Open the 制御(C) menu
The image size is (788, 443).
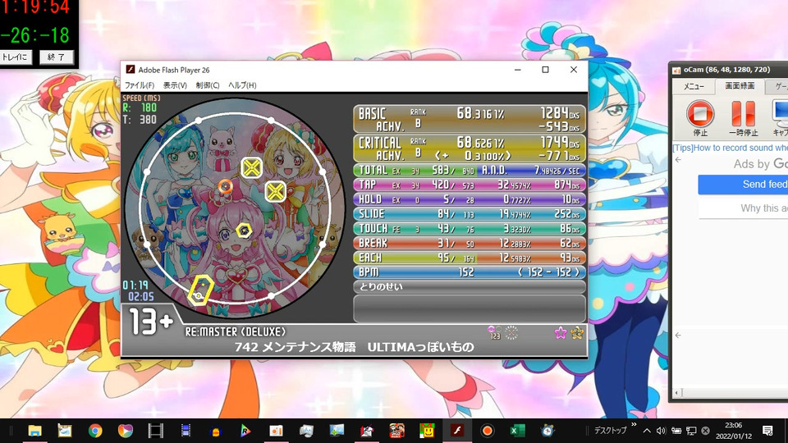[x=208, y=85]
